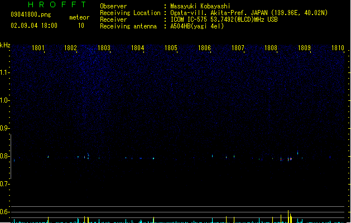Click the 1808 time axis marker
Viewport: 351px width, 223px height.
pyautogui.click(x=271, y=48)
